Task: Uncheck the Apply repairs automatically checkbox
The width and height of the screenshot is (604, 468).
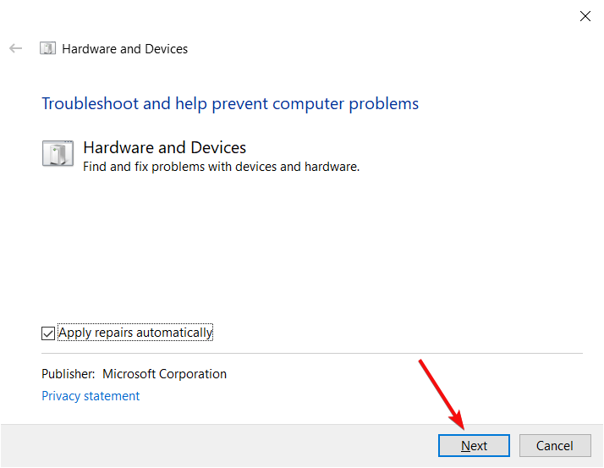Action: 48,333
